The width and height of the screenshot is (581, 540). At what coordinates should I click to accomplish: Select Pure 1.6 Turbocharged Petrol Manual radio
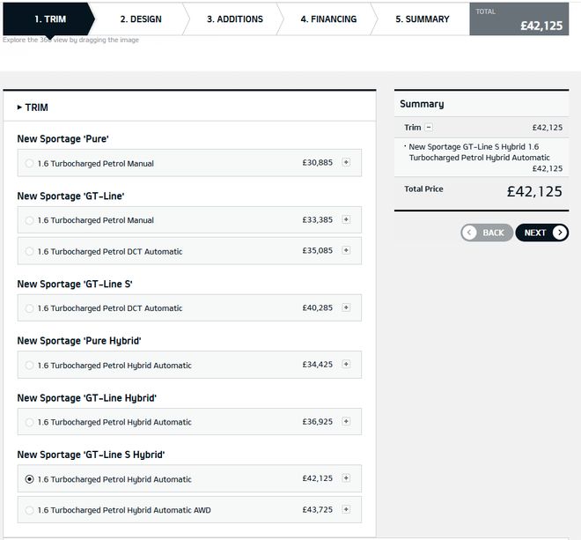[30, 163]
